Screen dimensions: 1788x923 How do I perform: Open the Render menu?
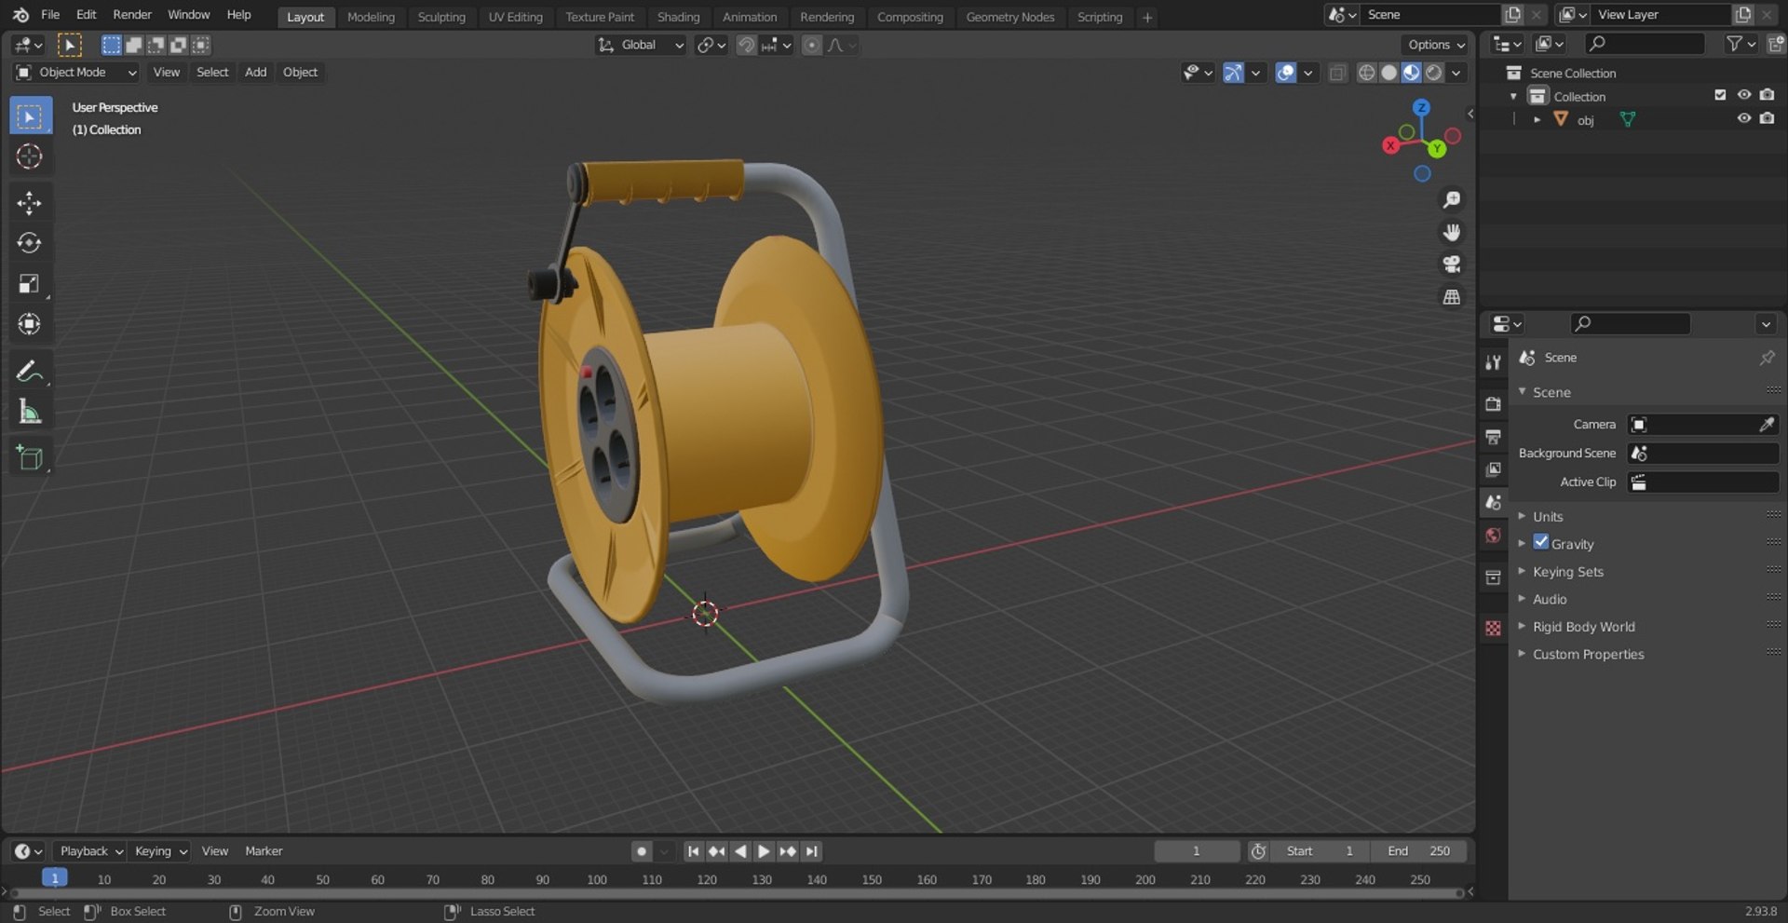point(131,15)
